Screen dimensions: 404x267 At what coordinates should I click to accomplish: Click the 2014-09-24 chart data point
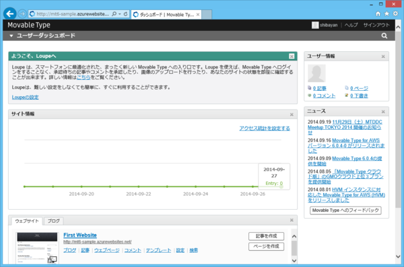point(195,186)
